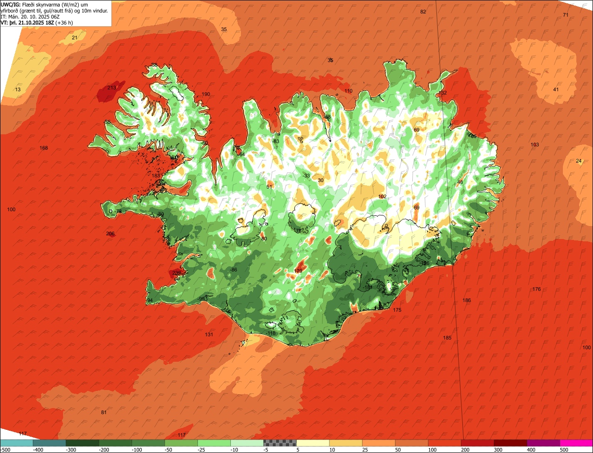The width and height of the screenshot is (593, 453).
Task: Click the value -118 near the south coast
Action: (x=271, y=333)
